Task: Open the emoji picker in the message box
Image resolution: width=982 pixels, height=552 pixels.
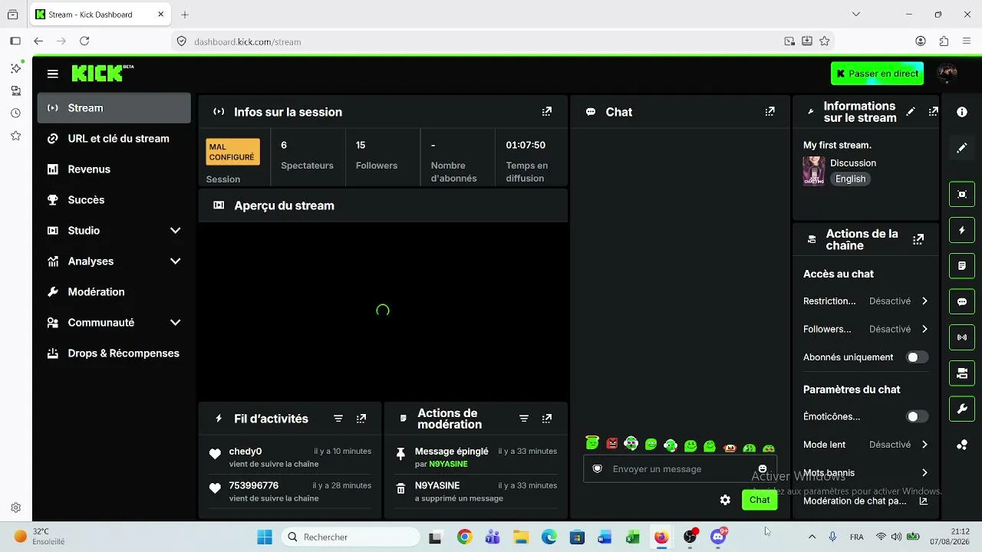Action: coord(763,469)
